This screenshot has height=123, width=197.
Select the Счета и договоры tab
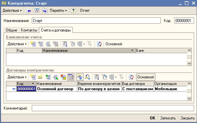(56, 30)
